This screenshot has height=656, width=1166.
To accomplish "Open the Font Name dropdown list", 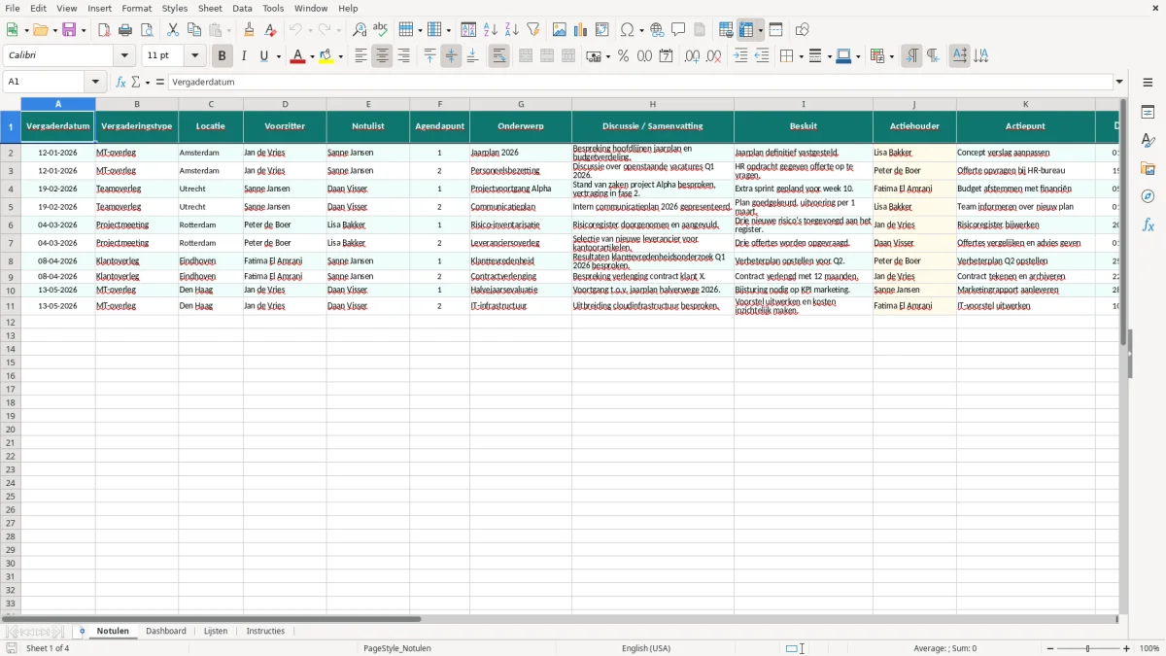I will tap(125, 56).
